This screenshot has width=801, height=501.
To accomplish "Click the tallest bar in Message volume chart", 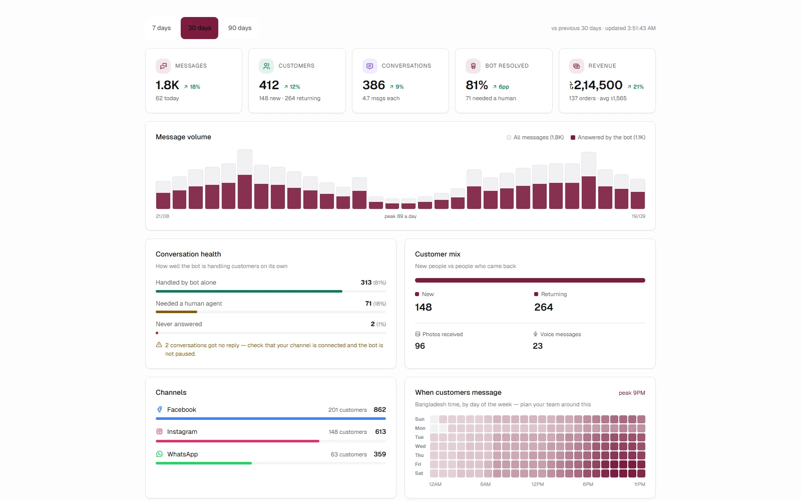I will [x=245, y=179].
